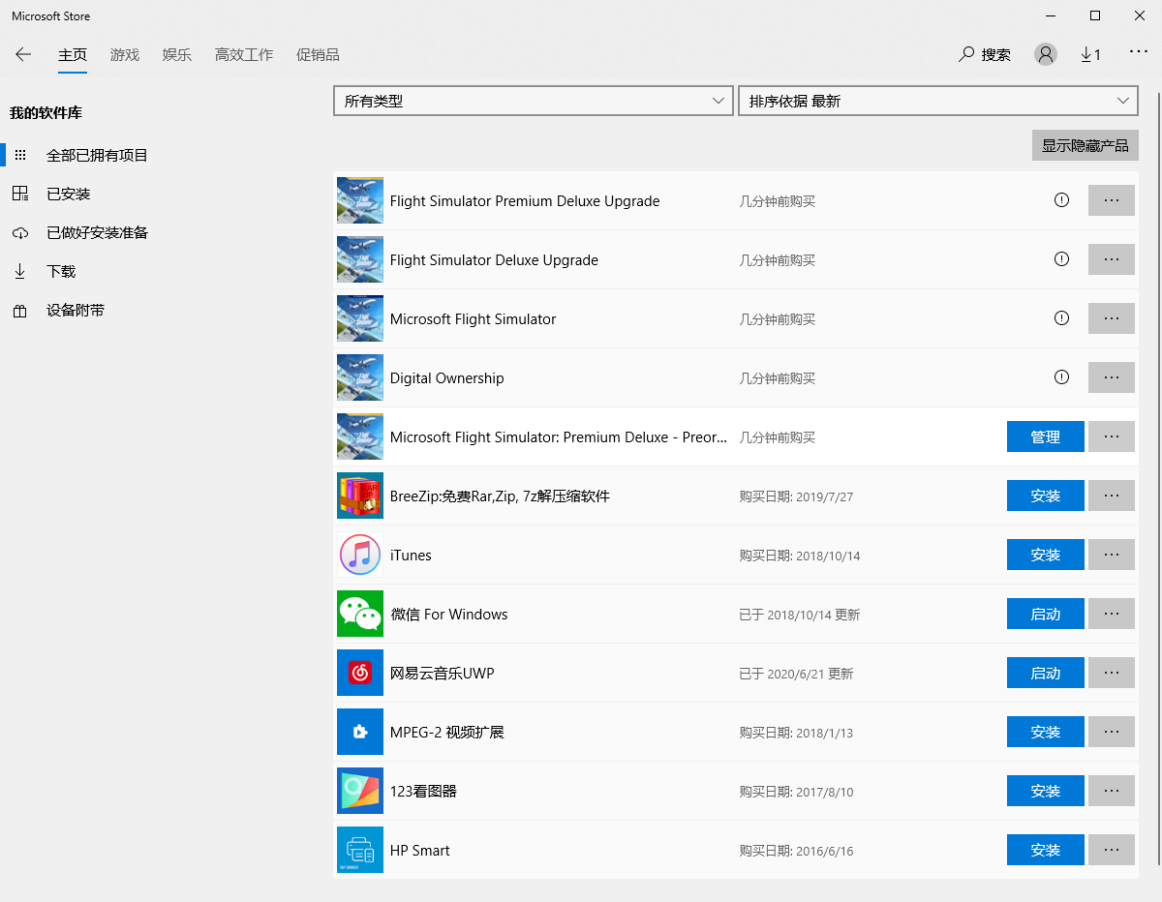Open more options for Flight Simulator Deluxe Upgrade
Image resolution: width=1162 pixels, height=902 pixels.
point(1112,259)
